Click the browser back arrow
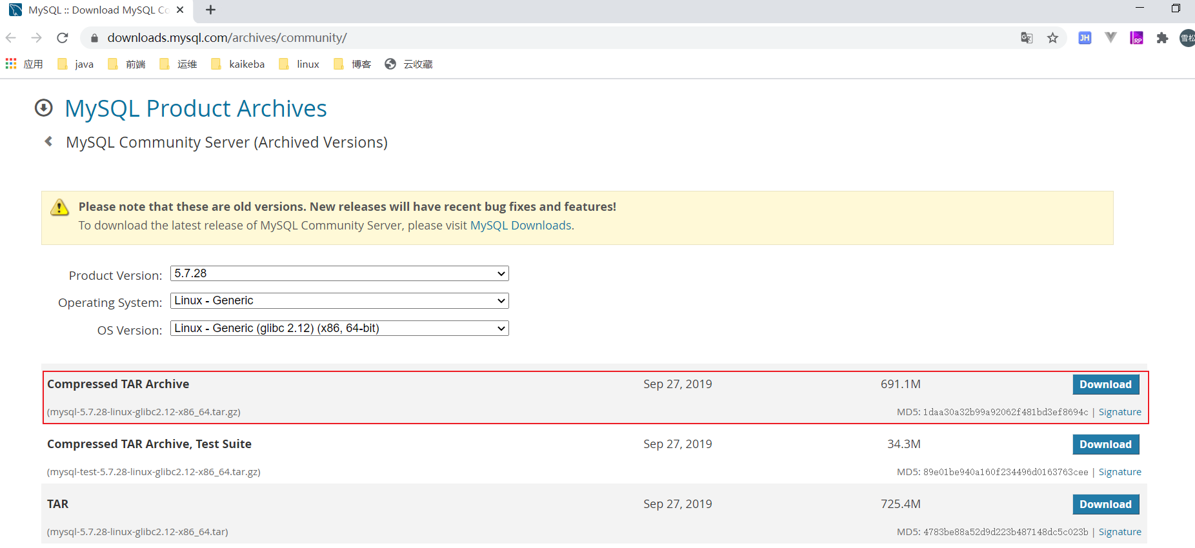1195x548 pixels. point(11,38)
